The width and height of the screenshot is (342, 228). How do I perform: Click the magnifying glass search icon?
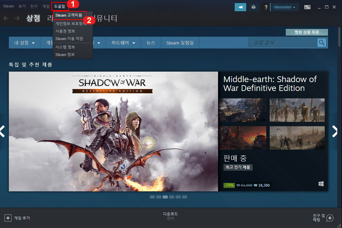click(322, 43)
